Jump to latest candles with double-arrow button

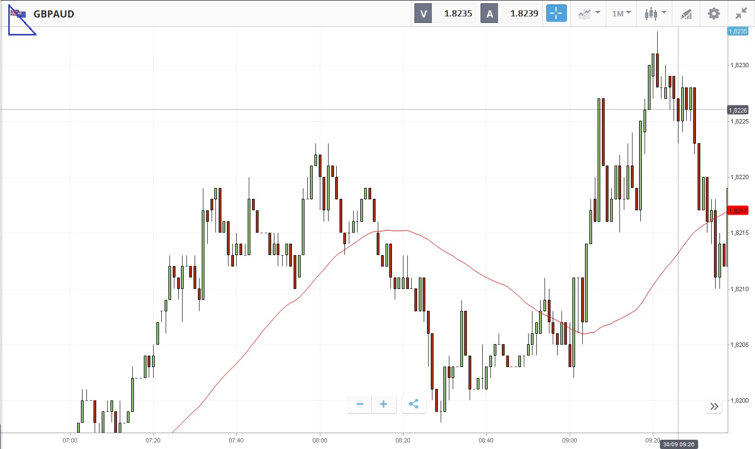(714, 406)
